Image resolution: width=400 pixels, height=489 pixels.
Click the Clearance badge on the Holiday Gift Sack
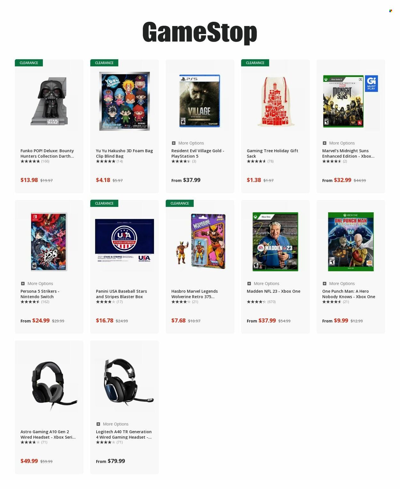tap(255, 63)
